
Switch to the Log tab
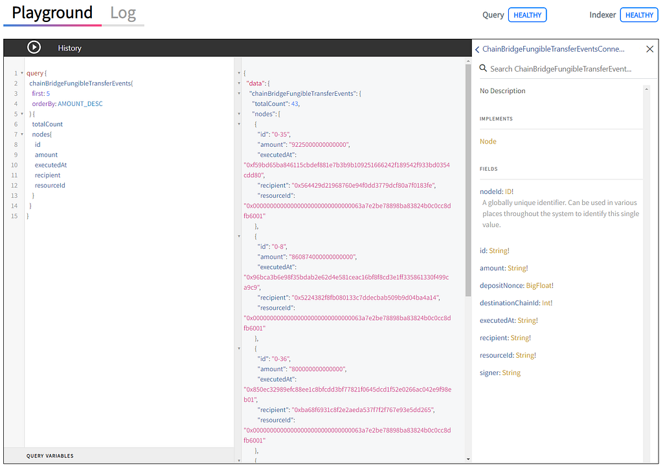[123, 13]
